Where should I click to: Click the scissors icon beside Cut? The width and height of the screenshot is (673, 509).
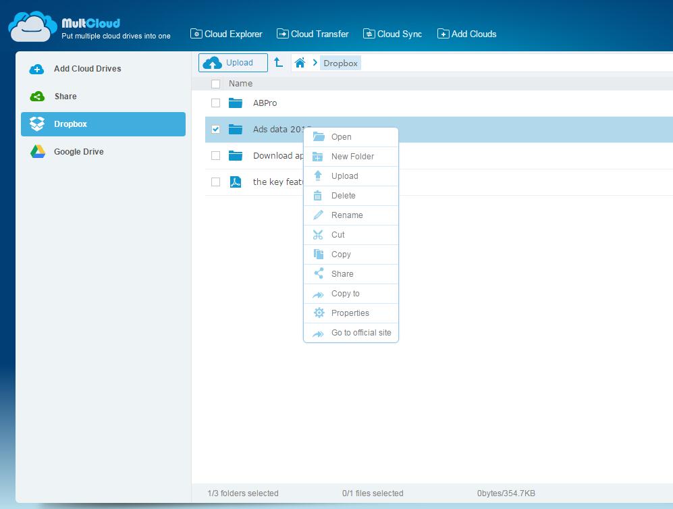click(x=318, y=235)
